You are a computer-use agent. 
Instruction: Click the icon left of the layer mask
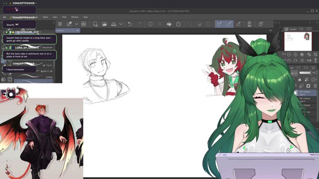click(301, 86)
